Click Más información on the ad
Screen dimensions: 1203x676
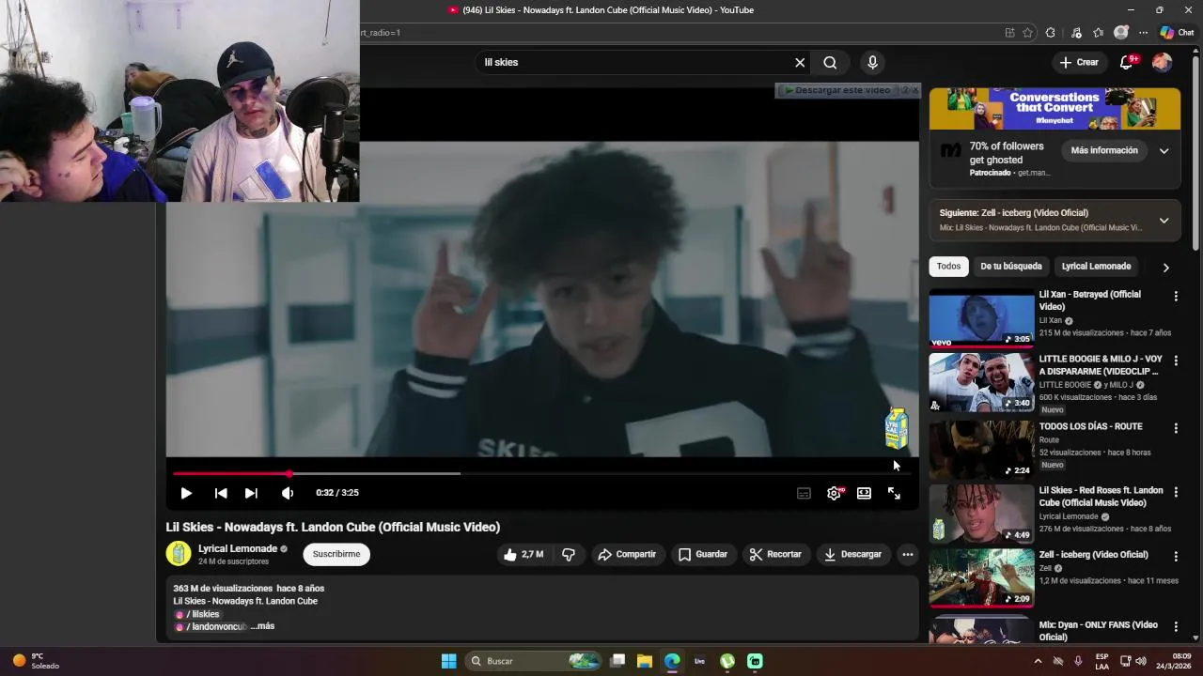pyautogui.click(x=1104, y=150)
